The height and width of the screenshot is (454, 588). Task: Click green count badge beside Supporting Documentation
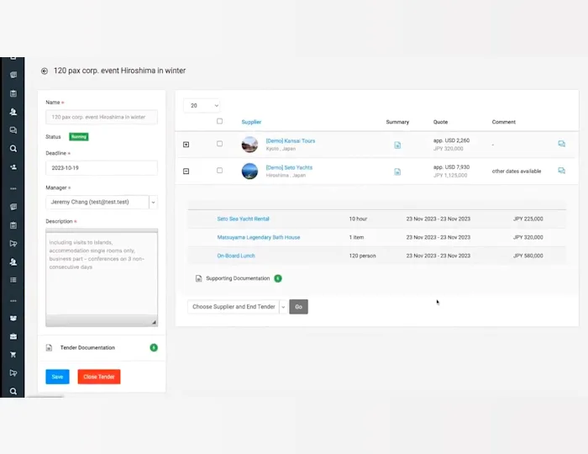pos(278,278)
